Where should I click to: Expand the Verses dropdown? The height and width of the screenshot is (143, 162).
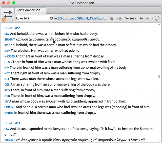pyautogui.click(x=131, y=18)
